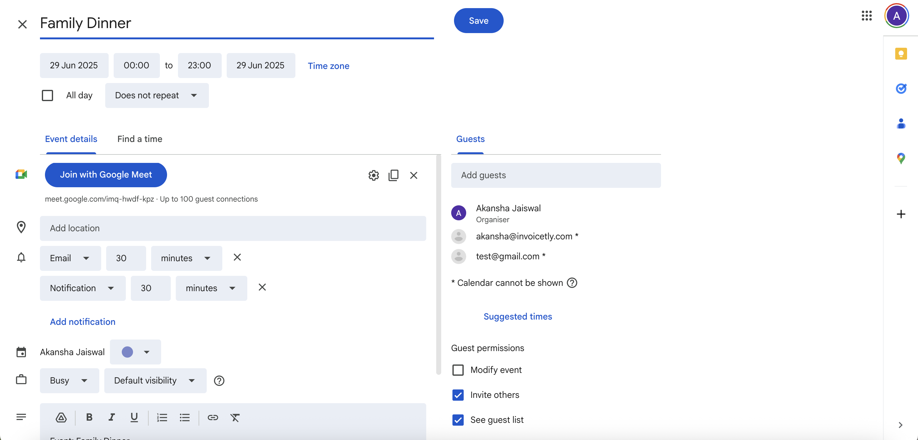The width and height of the screenshot is (918, 440).
Task: Click the Google Meet logo icon
Action: coord(21,174)
